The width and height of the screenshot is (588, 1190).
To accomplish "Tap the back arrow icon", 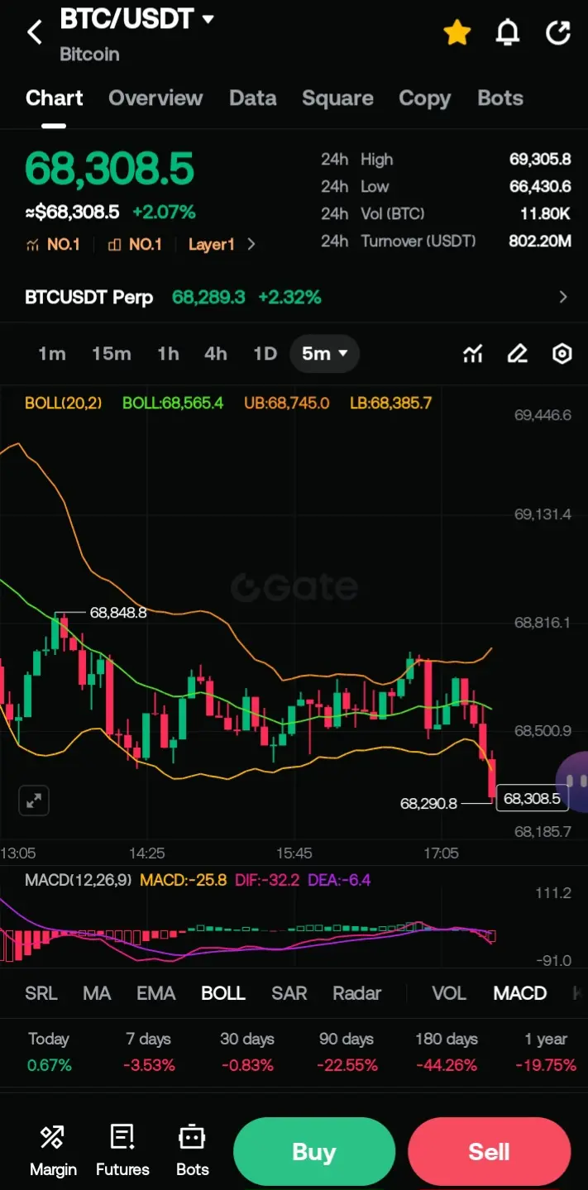I will [x=34, y=32].
